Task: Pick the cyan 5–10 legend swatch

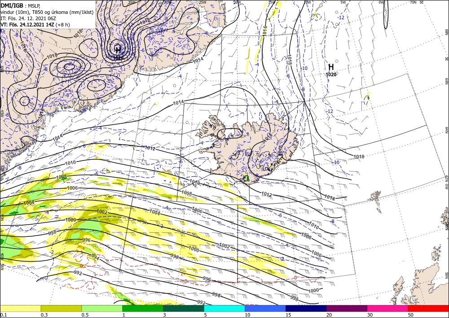Action: [x=224, y=308]
